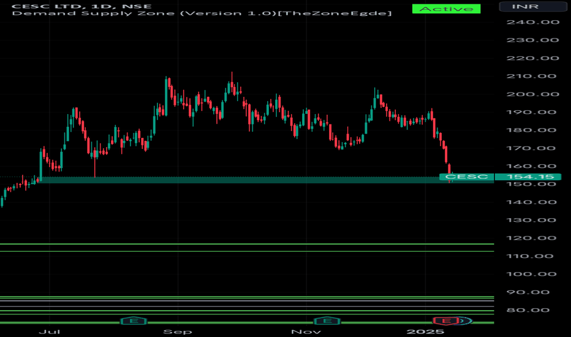Click the 100.00 price axis label
Viewport: 571px width, 337px height.
click(x=532, y=274)
